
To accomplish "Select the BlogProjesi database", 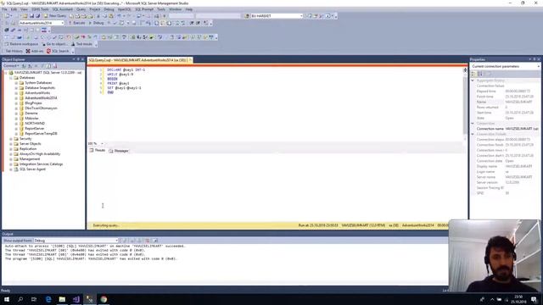I will pos(33,103).
